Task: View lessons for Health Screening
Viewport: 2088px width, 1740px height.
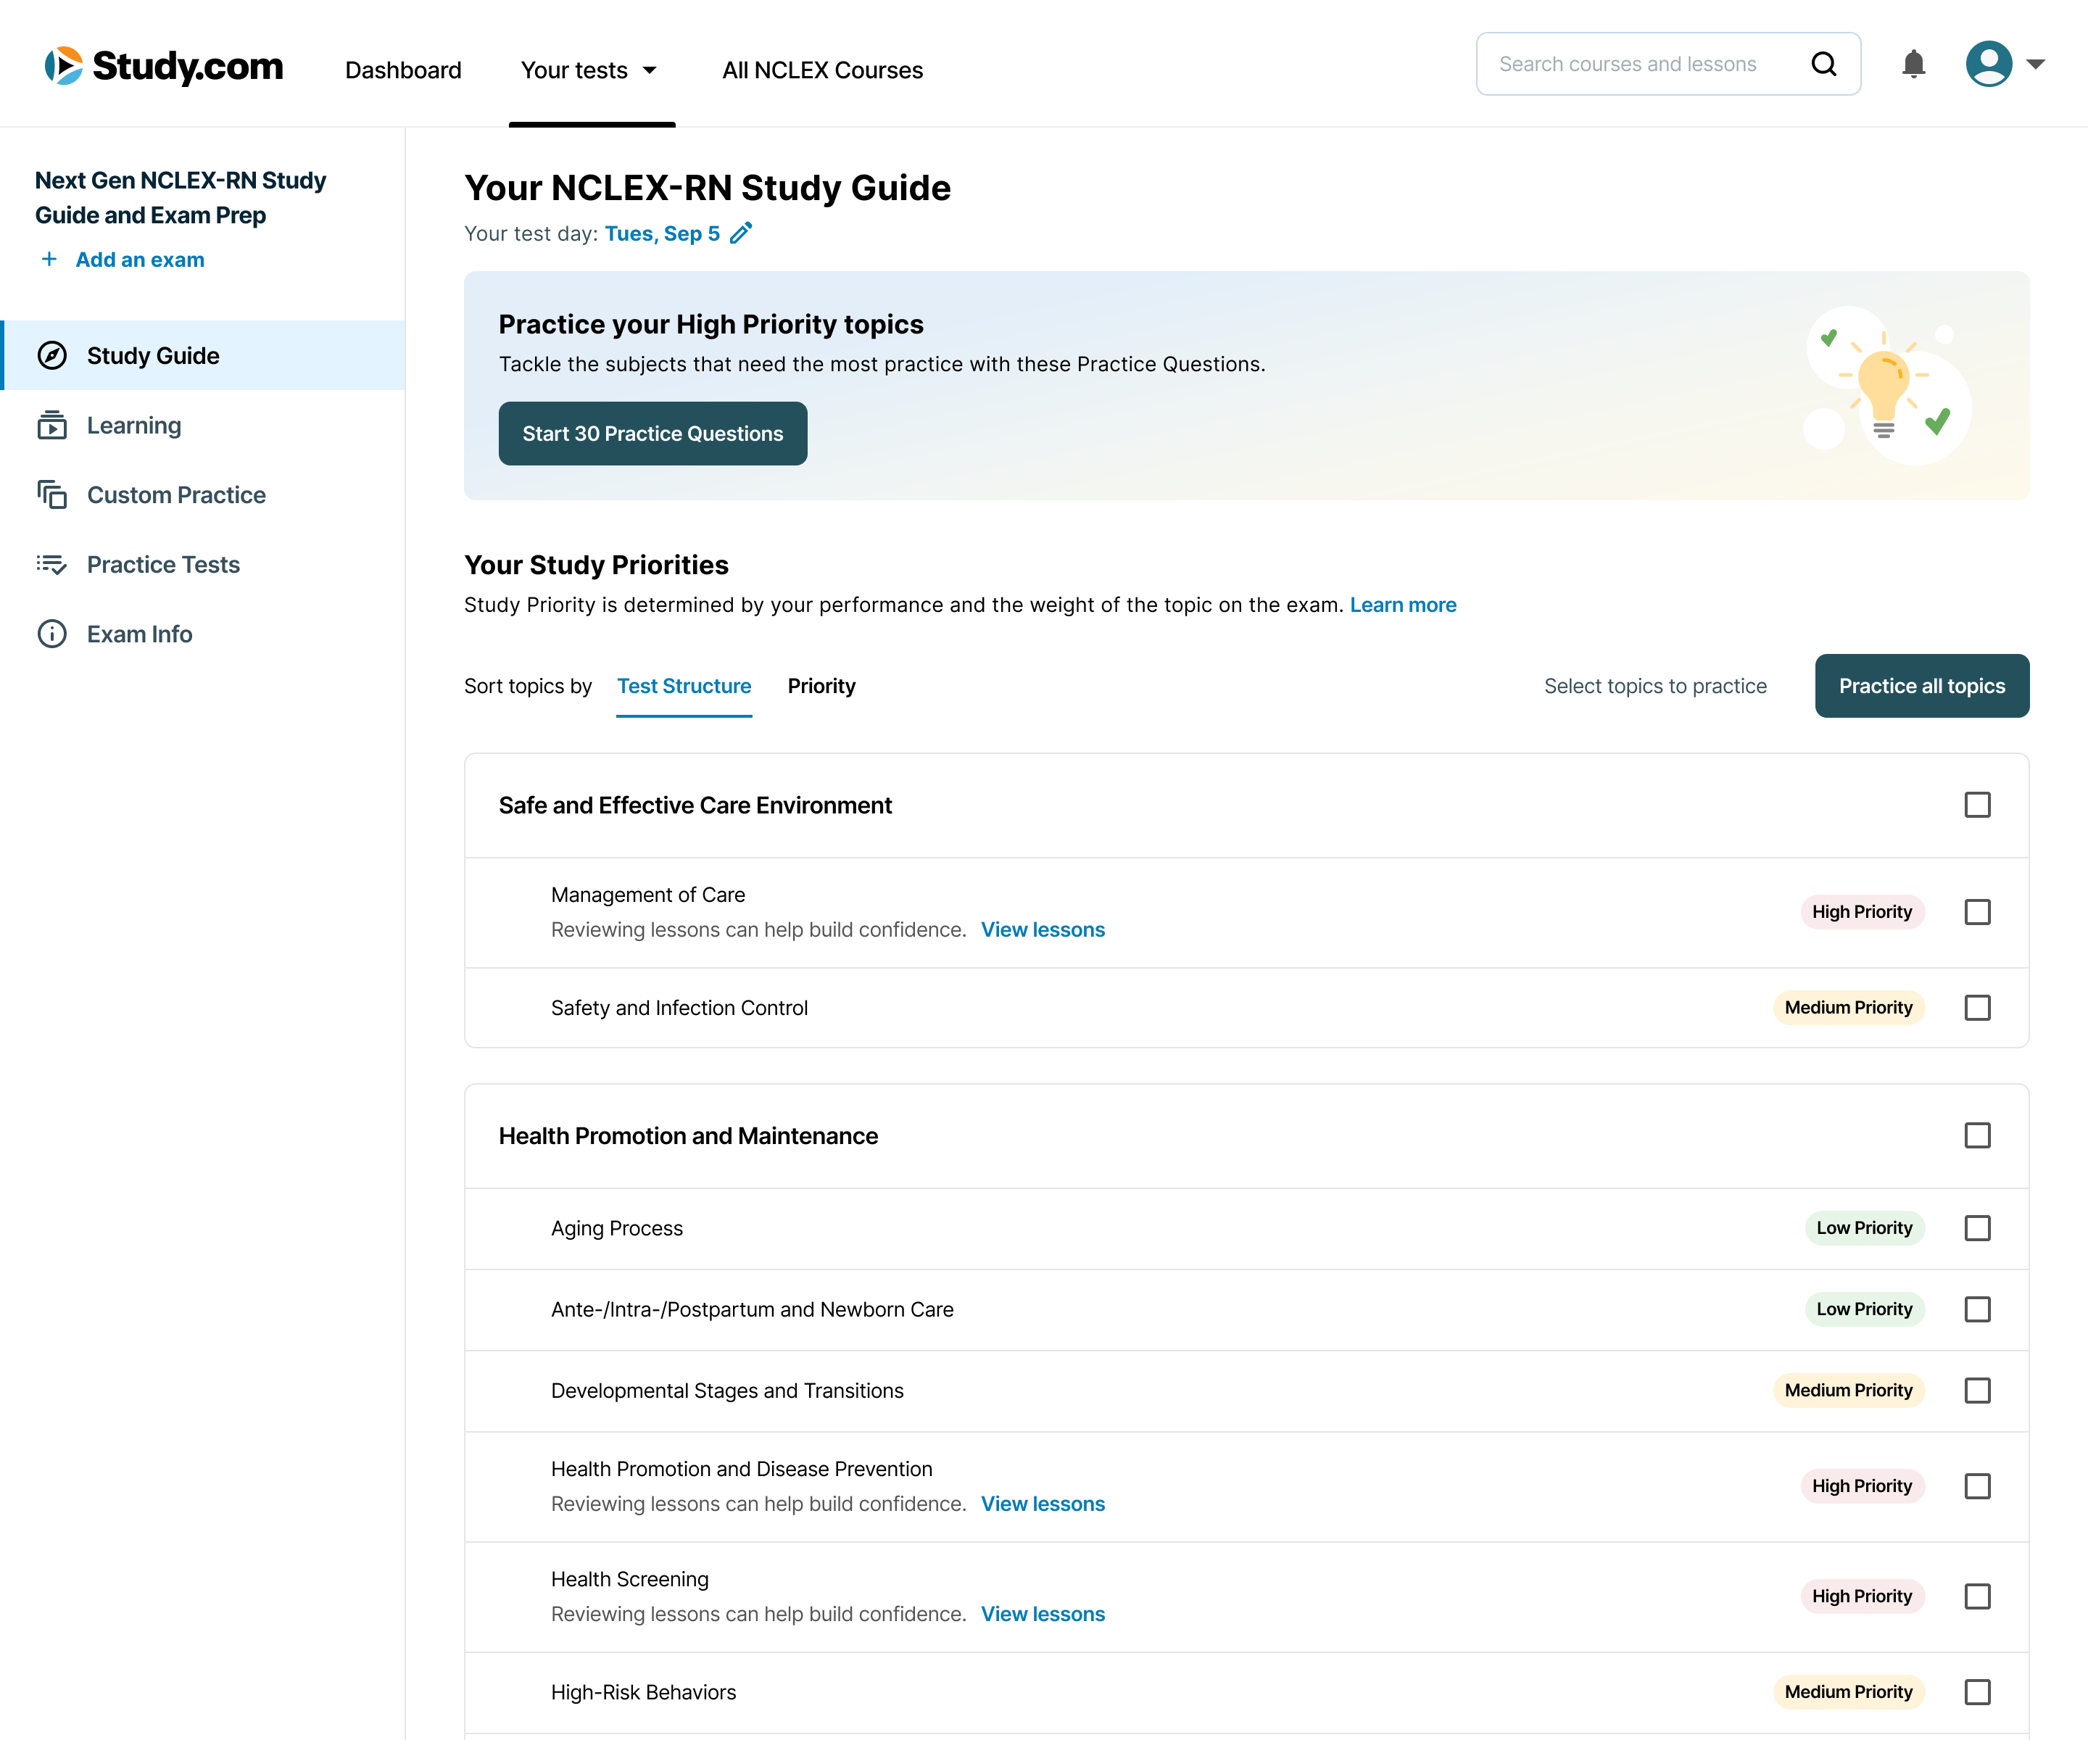Action: click(x=1043, y=1614)
